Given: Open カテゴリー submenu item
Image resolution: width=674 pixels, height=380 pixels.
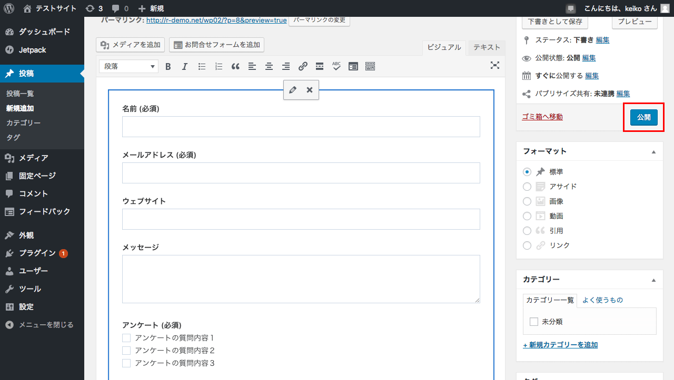Looking at the screenshot, I should click(24, 123).
